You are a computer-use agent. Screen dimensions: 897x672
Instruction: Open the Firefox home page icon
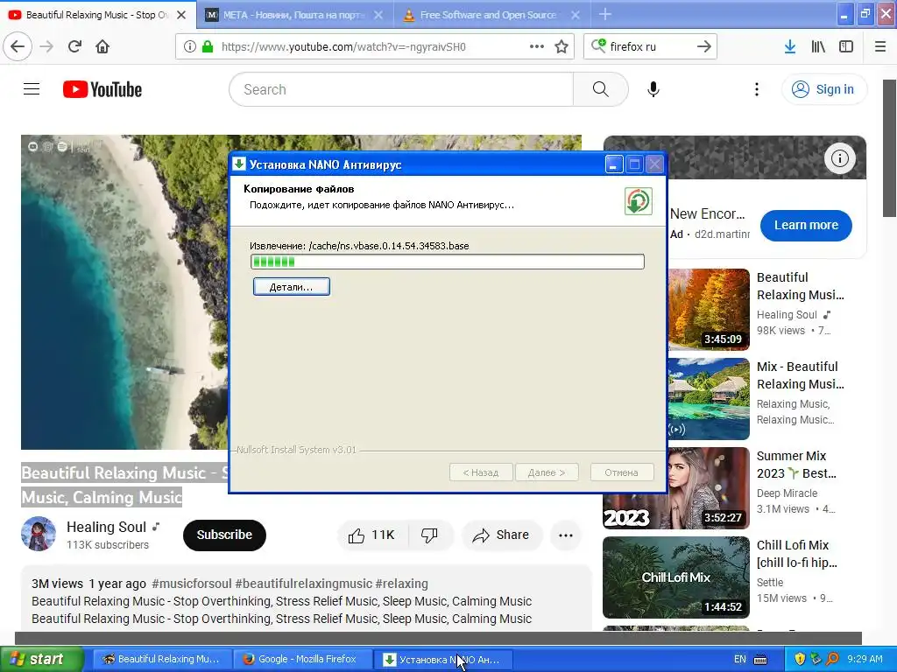point(102,46)
